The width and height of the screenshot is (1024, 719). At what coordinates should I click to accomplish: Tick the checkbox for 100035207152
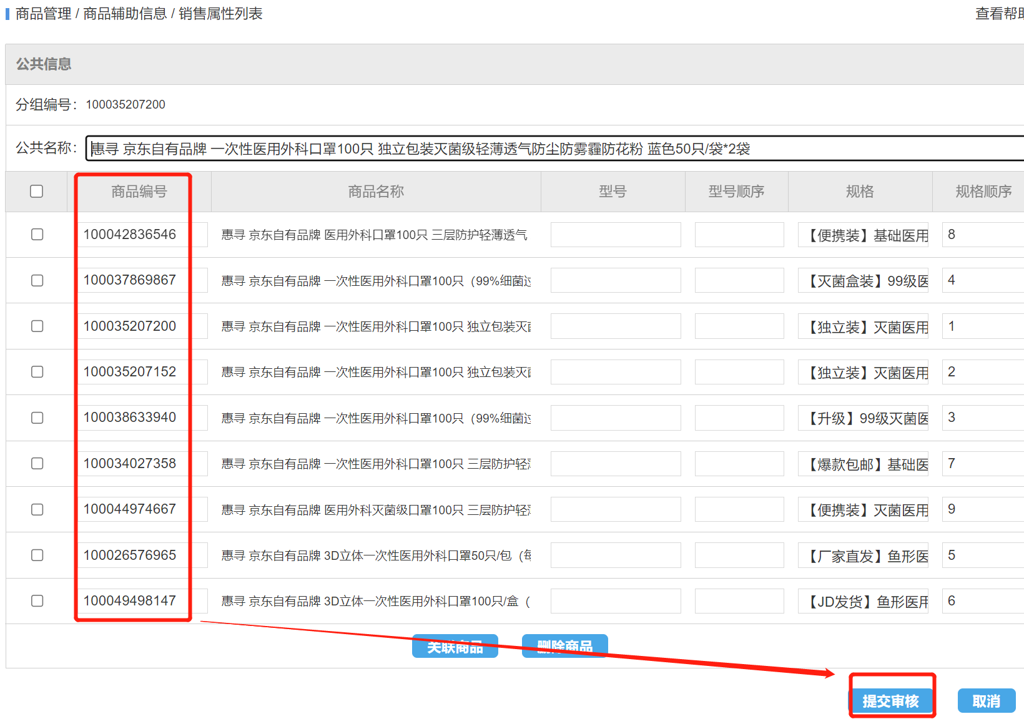coord(37,372)
